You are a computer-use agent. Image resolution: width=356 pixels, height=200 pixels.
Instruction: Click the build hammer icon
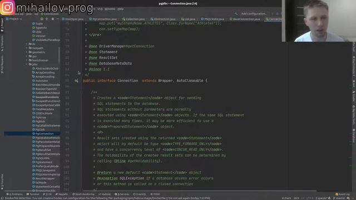coord(236,13)
